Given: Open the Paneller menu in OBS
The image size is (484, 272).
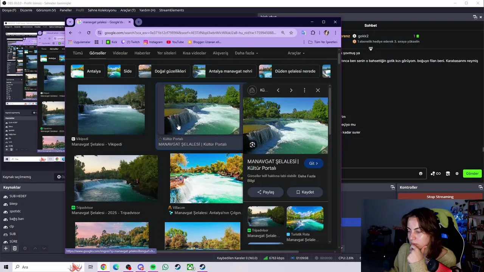Looking at the screenshot, I should click(66, 10).
